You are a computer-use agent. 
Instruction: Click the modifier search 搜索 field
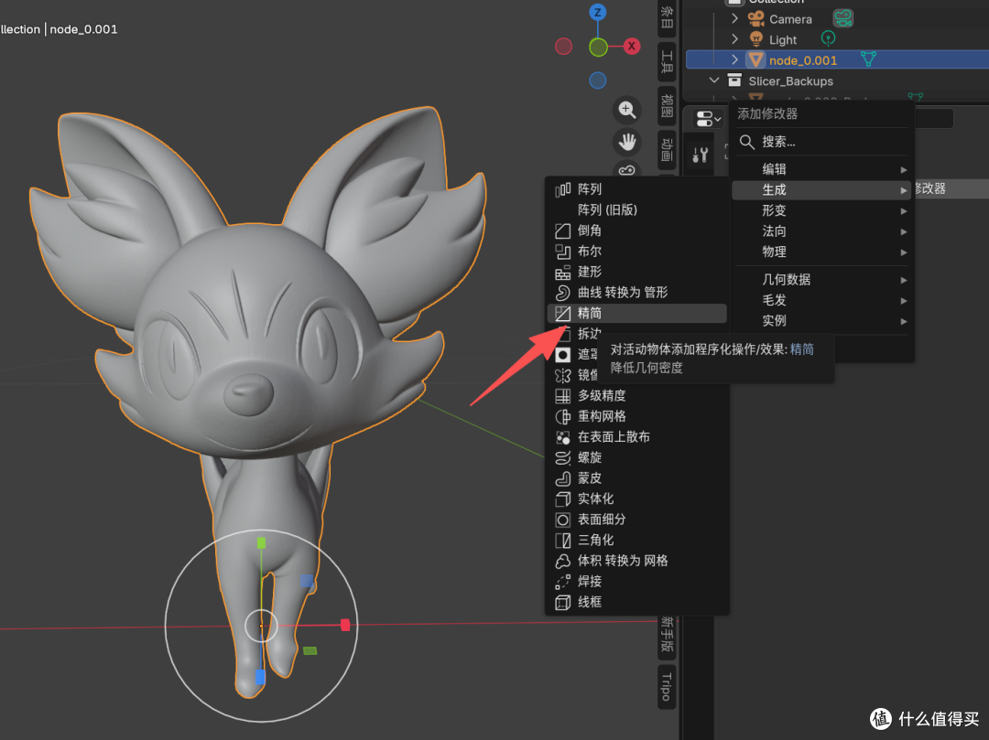pyautogui.click(x=821, y=142)
